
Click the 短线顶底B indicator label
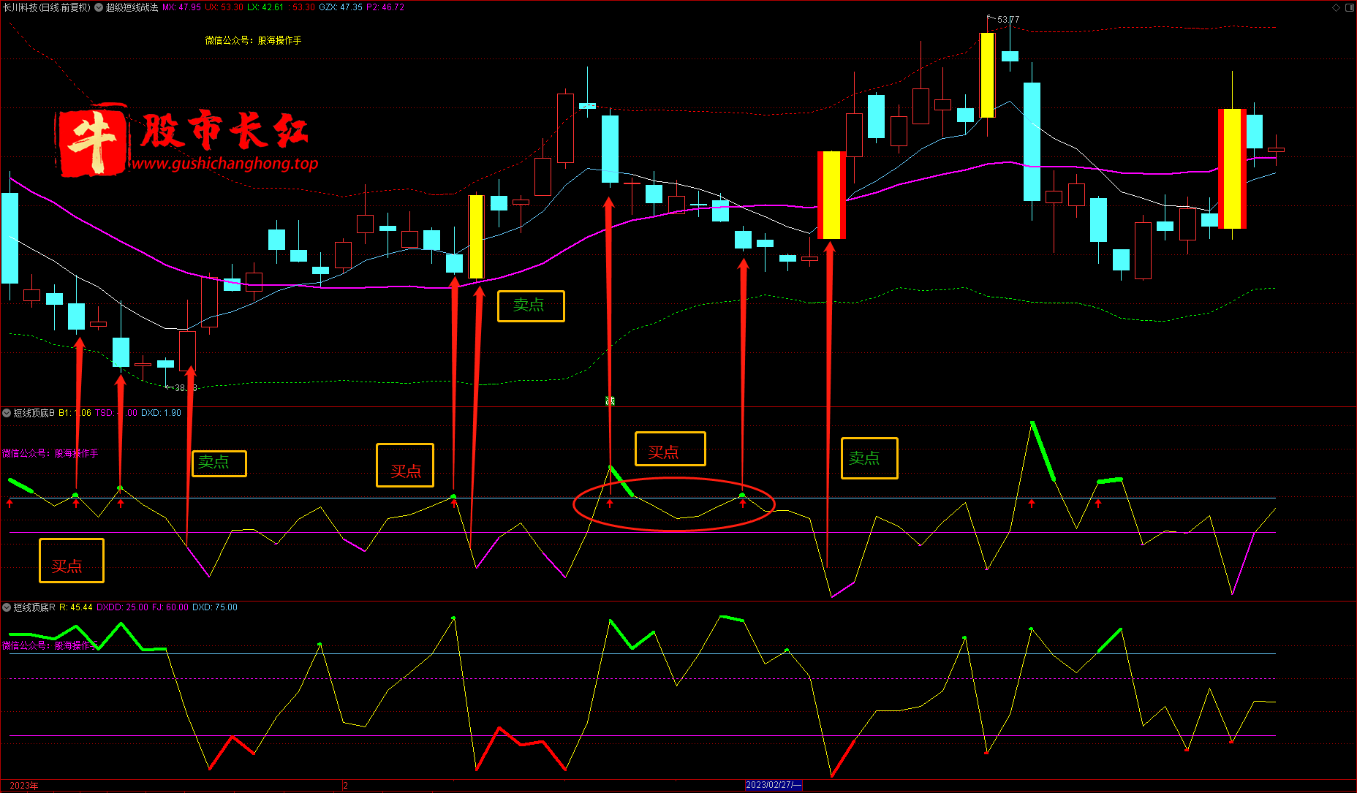click(x=34, y=413)
